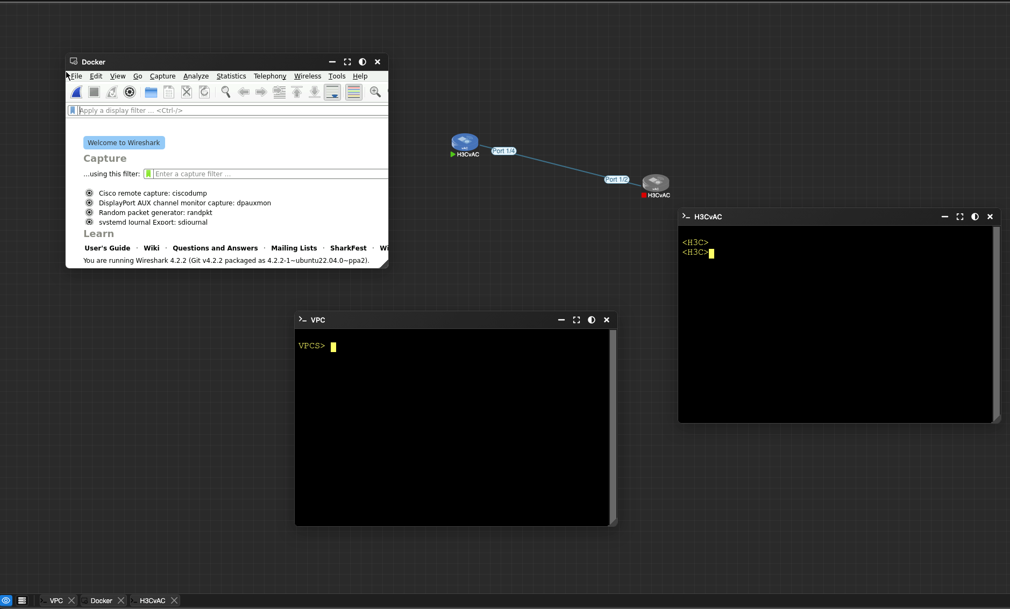Open the Wiki link
This screenshot has height=609, width=1010.
click(152, 248)
